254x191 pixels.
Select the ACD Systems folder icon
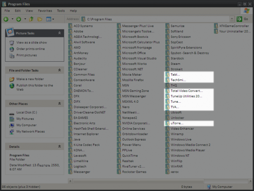coord(70,26)
